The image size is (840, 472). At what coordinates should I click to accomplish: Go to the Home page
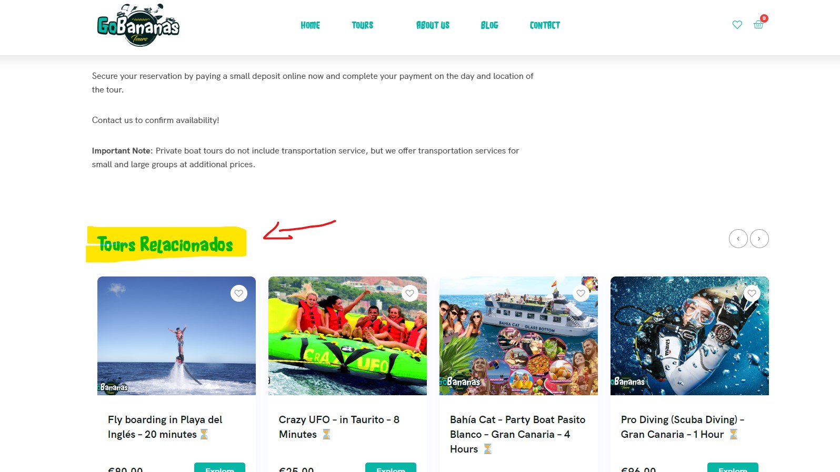pos(311,25)
